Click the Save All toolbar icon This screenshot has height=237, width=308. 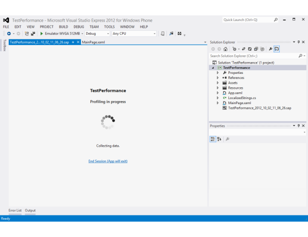tap(33, 33)
